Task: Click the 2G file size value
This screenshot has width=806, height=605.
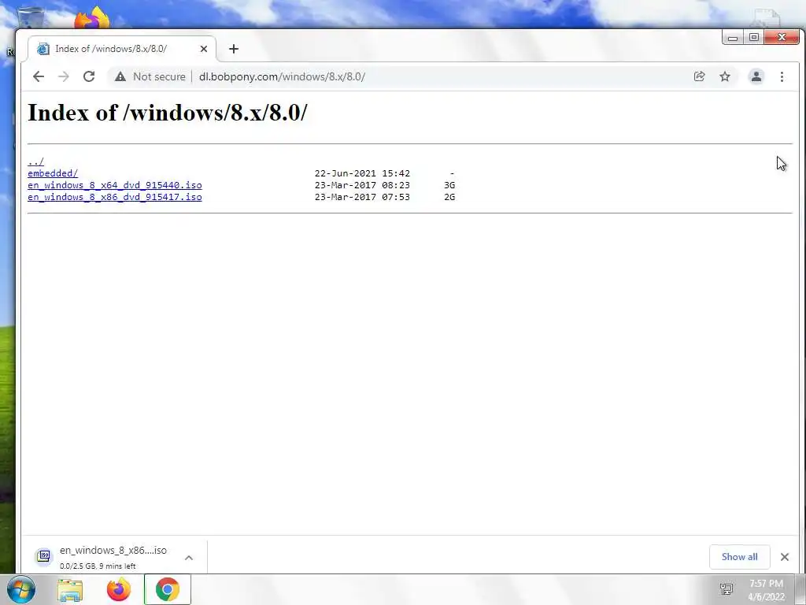Action: (449, 197)
